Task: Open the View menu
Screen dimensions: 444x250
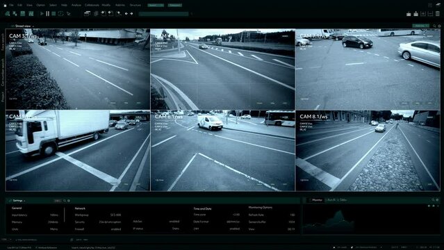Action: point(29,5)
